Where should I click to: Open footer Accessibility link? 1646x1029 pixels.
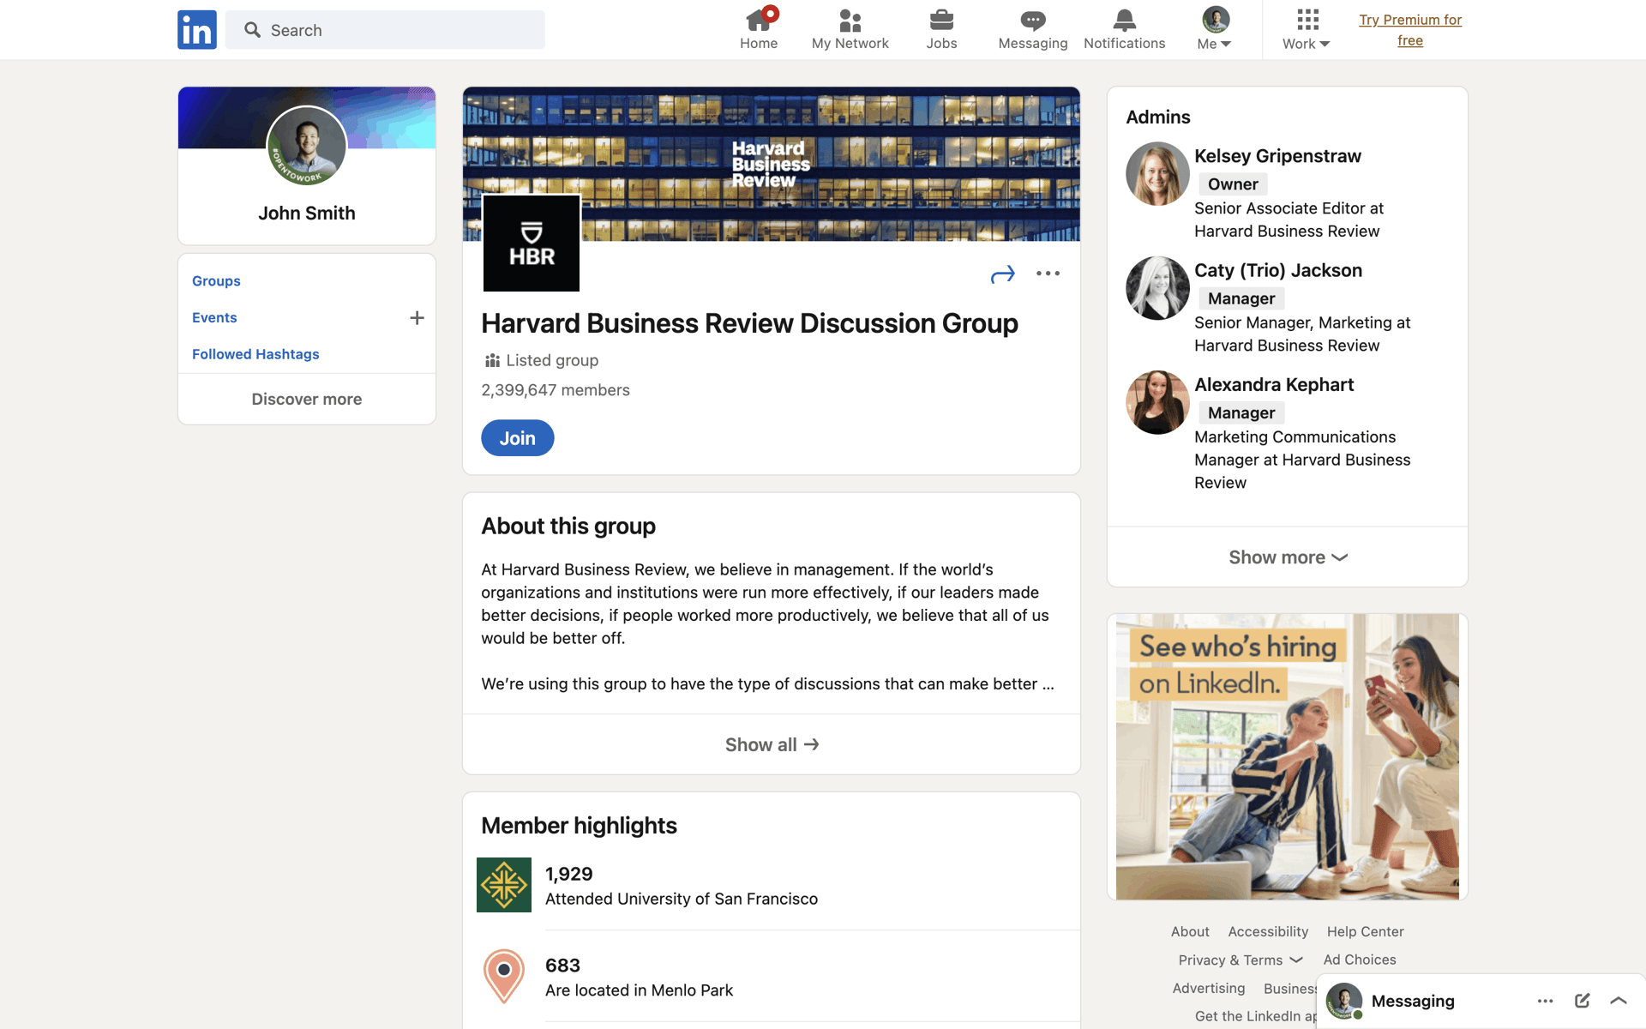(1268, 931)
